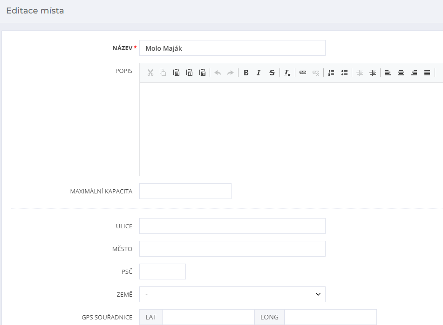Justify the text alignment

[x=427, y=73]
